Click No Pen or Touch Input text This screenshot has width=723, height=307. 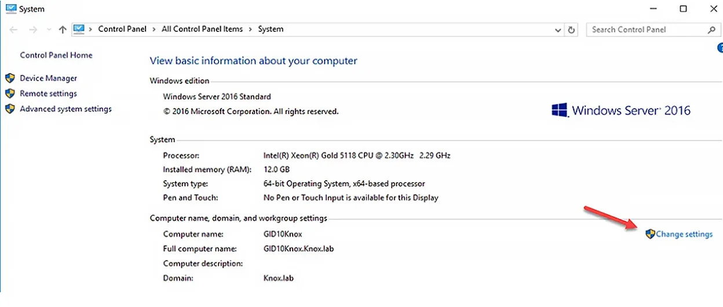[350, 198]
